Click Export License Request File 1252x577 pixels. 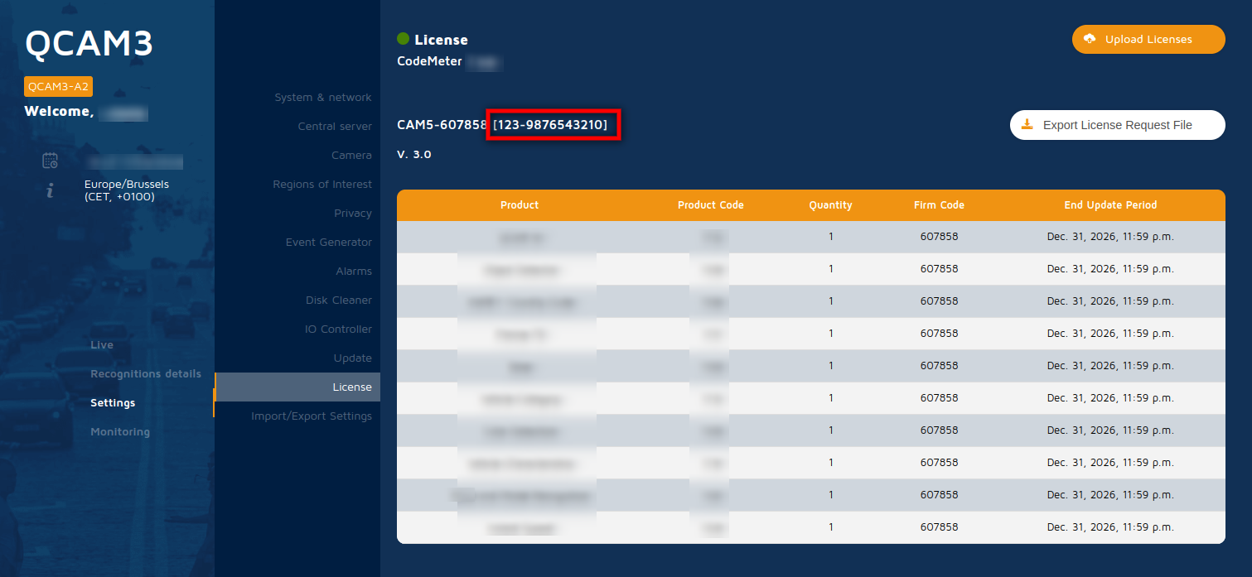(x=1117, y=125)
